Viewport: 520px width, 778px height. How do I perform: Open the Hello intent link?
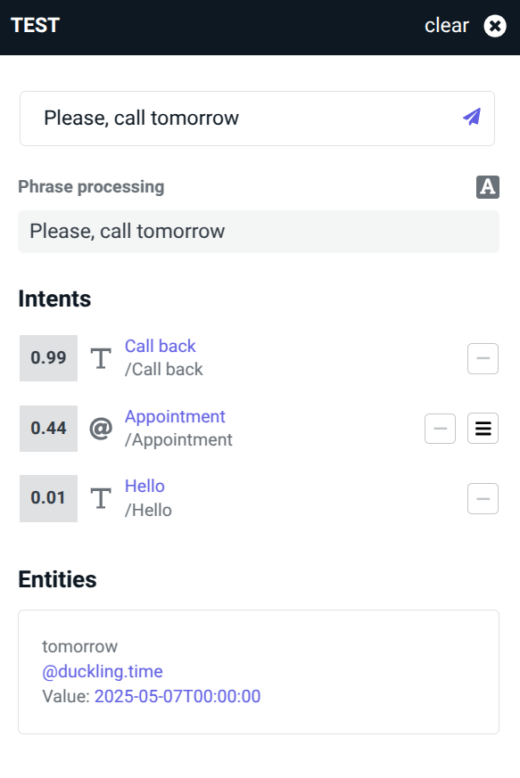[x=144, y=486]
